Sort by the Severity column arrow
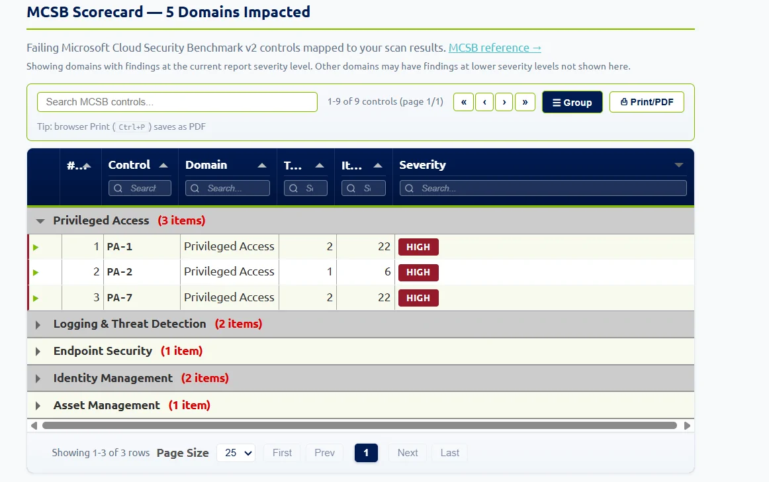This screenshot has height=482, width=769. pos(679,165)
